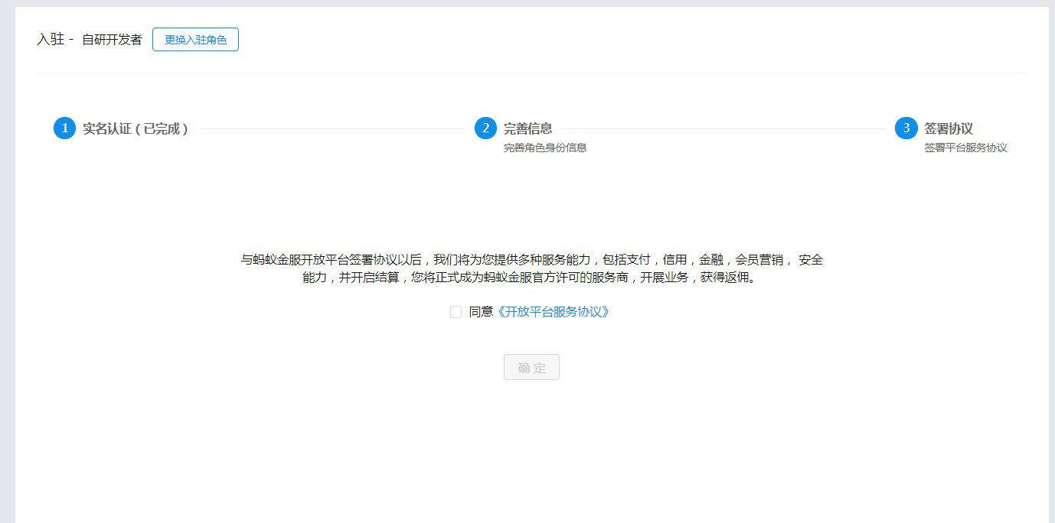Screen dimensions: 1055x523
Task: Click the 入驻 page heading
Action: coord(50,39)
